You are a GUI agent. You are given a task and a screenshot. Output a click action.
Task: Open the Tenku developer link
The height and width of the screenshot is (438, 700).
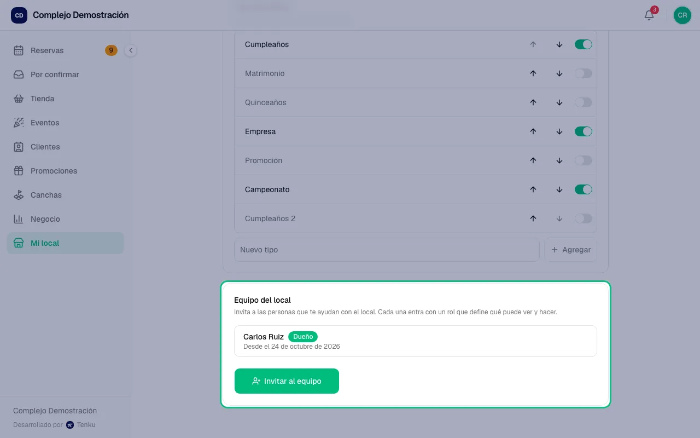[80, 424]
